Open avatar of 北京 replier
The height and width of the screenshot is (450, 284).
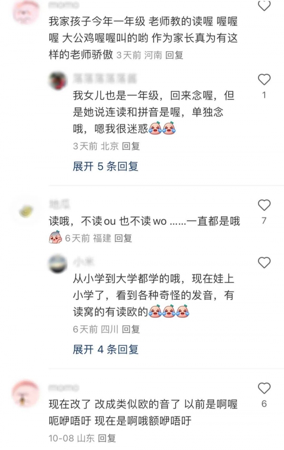pyautogui.click(x=58, y=80)
